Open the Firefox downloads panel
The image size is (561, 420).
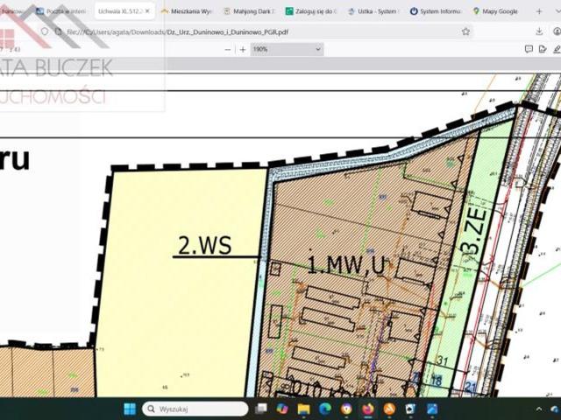[x=539, y=31]
